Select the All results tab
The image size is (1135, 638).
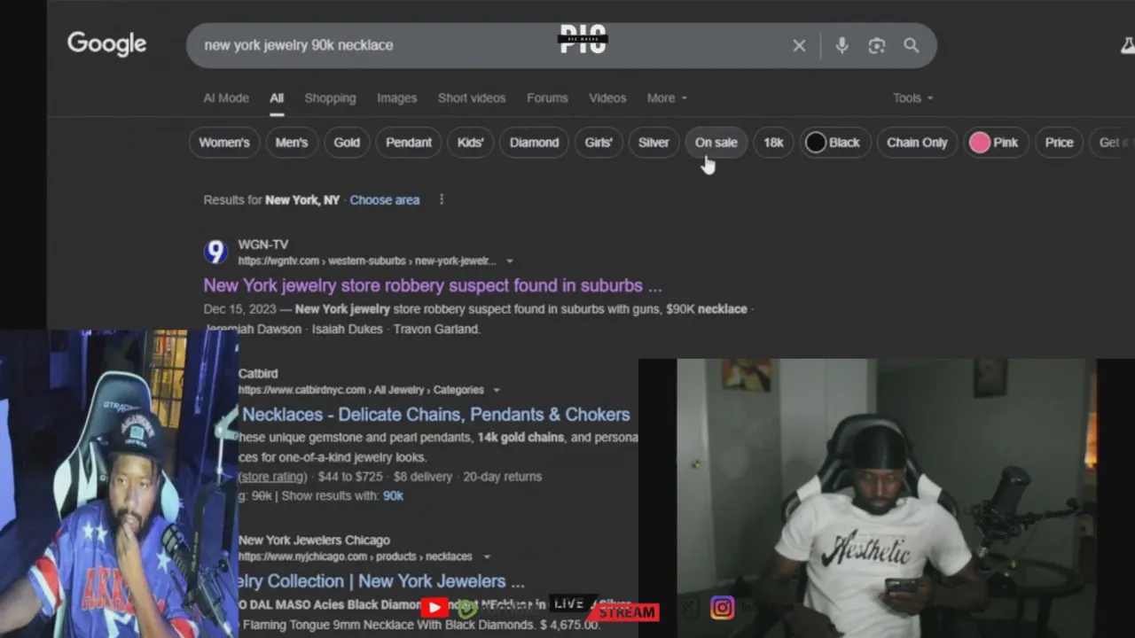[277, 98]
